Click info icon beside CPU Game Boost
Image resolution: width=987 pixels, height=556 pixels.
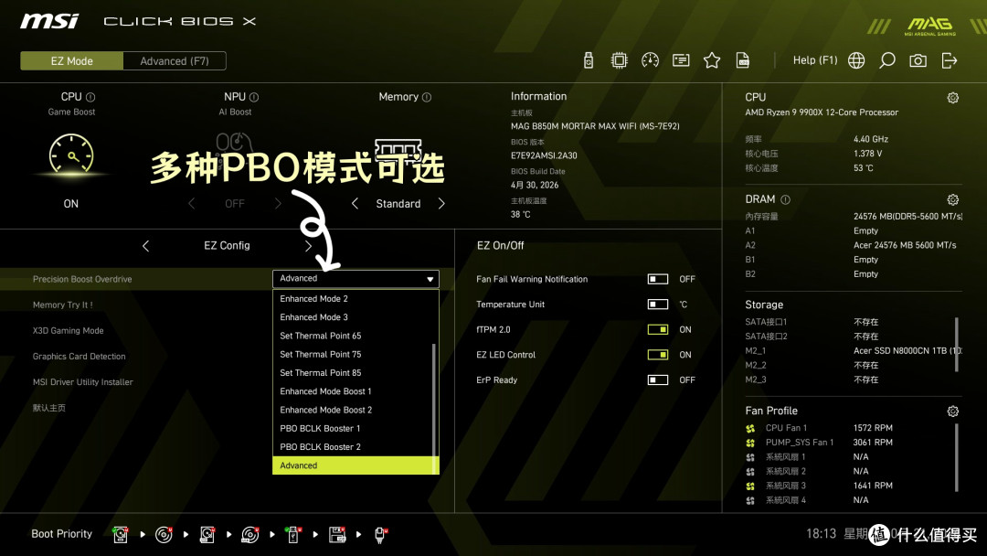point(90,97)
